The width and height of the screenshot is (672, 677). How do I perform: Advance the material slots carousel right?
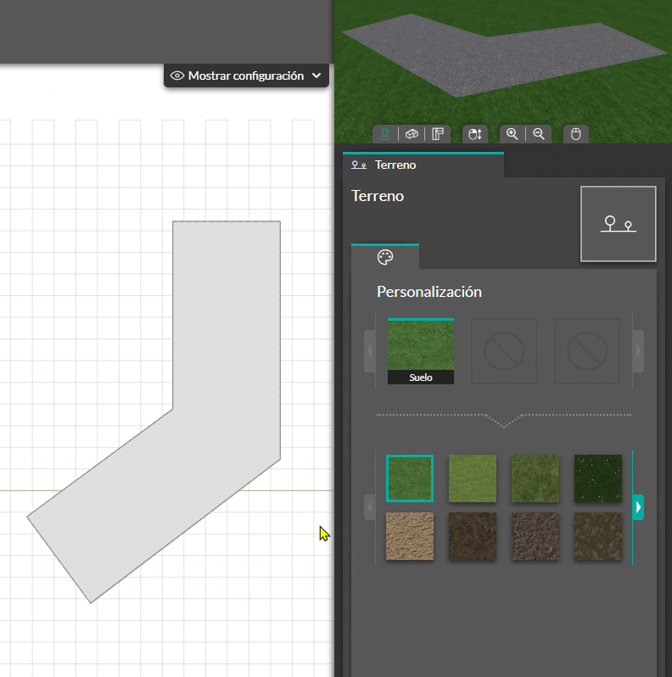(638, 351)
